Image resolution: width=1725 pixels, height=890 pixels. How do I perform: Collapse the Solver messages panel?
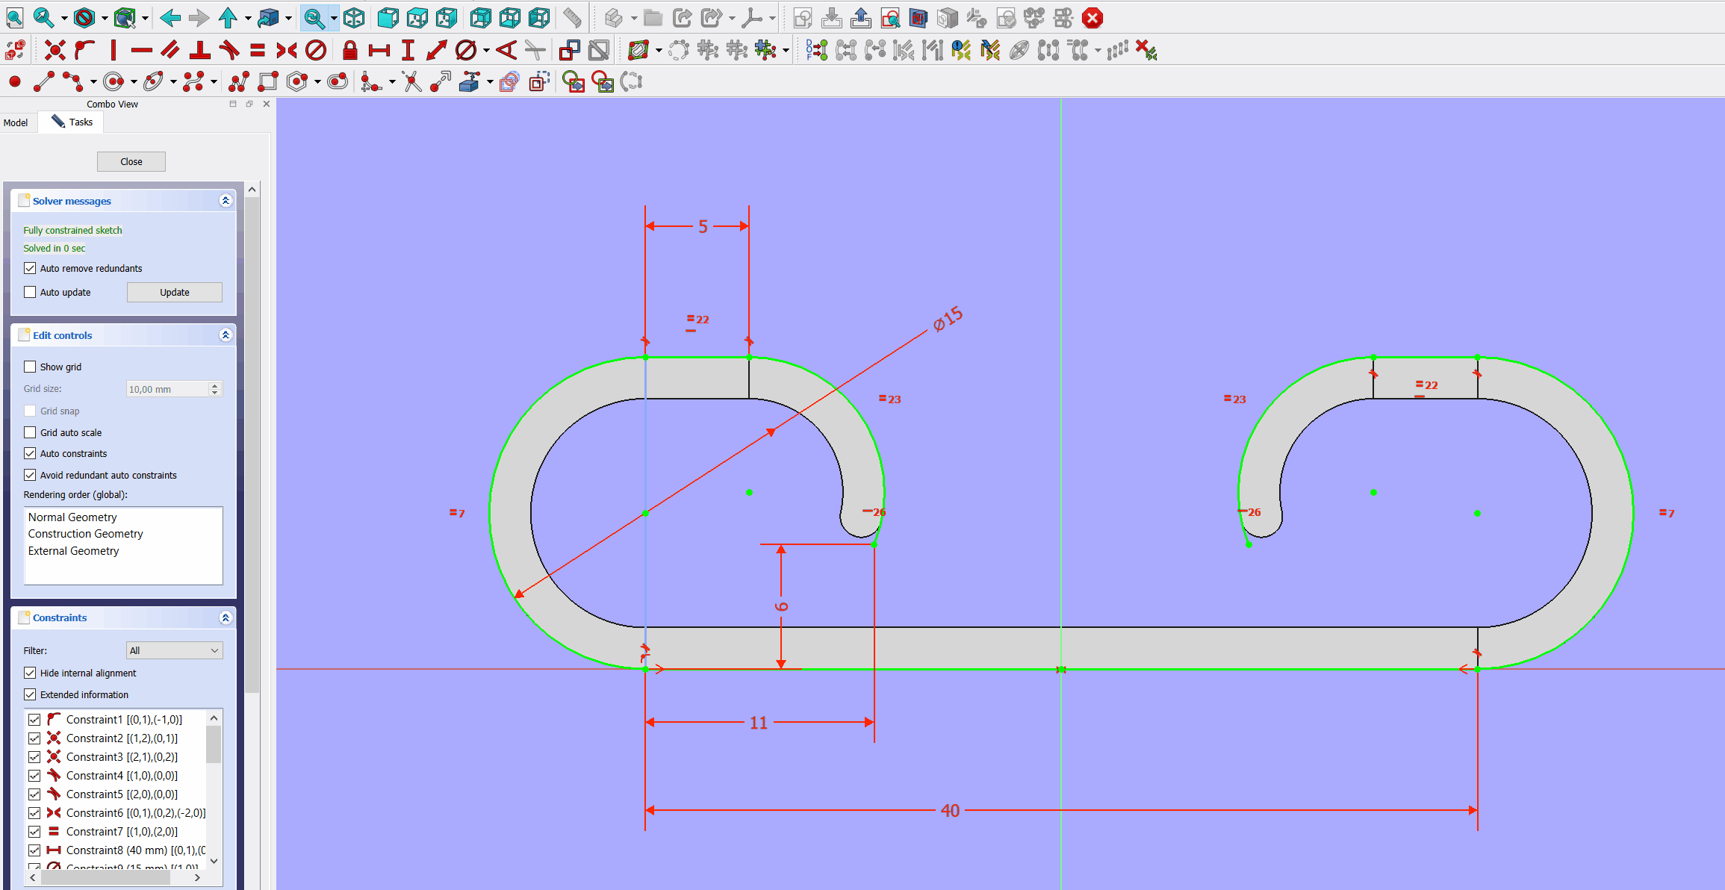pyautogui.click(x=226, y=200)
